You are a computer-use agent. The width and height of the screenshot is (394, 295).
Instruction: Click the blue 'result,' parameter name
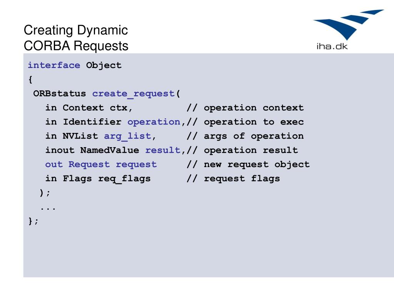(x=165, y=150)
